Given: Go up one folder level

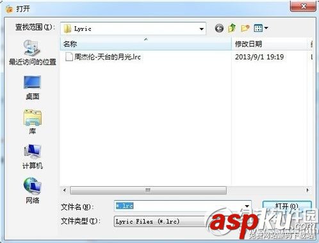Looking at the screenshot, I should pyautogui.click(x=232, y=28).
